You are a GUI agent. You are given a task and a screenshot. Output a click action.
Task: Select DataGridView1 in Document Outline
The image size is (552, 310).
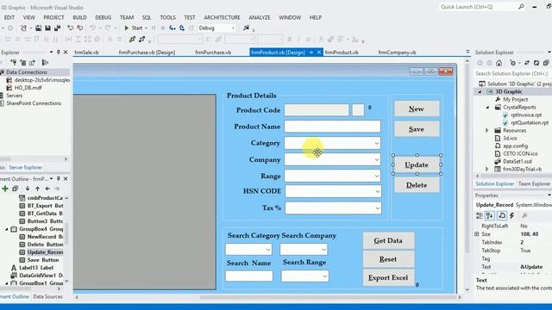pos(41,276)
